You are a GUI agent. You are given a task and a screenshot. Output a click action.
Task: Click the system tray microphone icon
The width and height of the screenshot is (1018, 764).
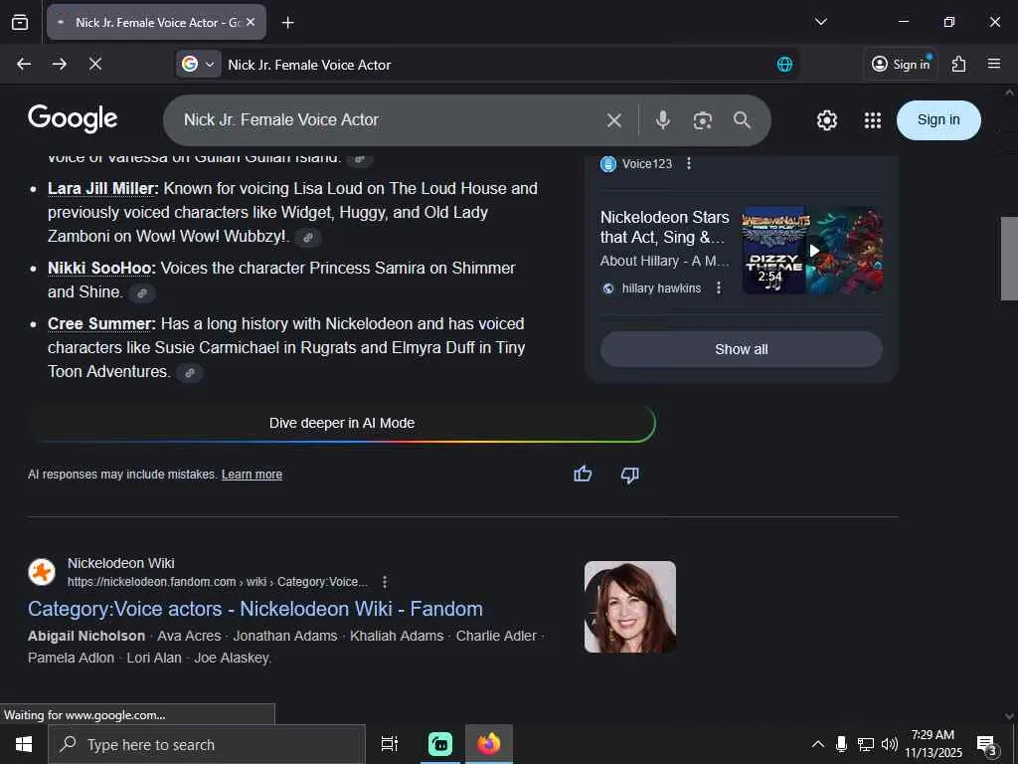(x=841, y=744)
